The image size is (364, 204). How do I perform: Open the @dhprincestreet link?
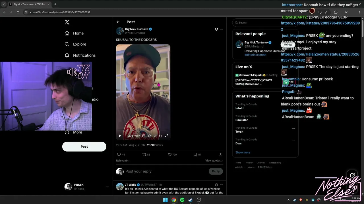coord(255,55)
